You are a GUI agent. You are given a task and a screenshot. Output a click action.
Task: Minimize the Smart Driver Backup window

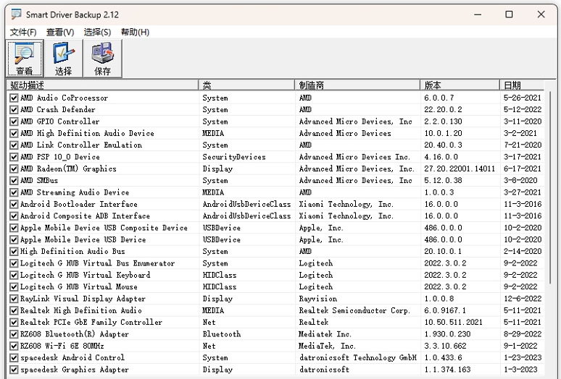tap(478, 14)
